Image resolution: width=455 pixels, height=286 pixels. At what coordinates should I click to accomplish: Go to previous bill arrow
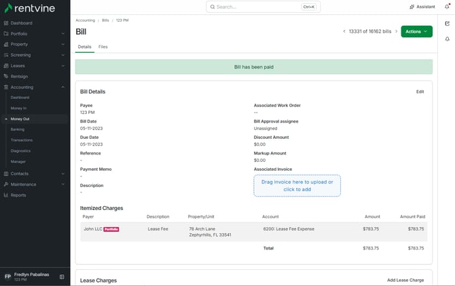344,31
